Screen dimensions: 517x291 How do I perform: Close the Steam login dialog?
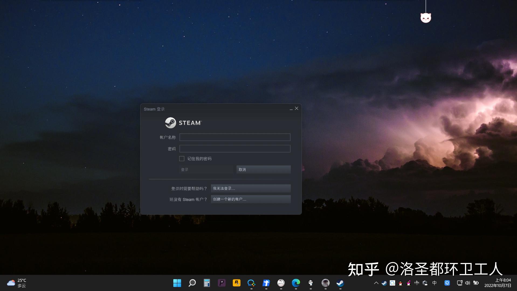tap(297, 108)
